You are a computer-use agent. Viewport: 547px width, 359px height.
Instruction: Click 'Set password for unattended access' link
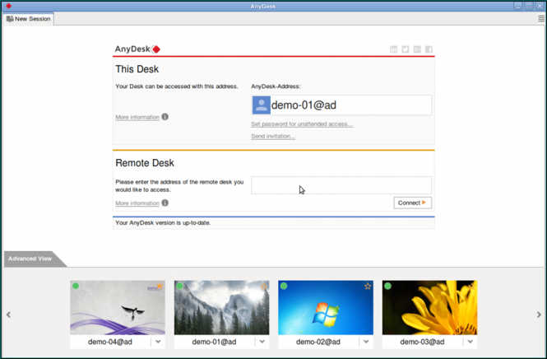point(302,124)
